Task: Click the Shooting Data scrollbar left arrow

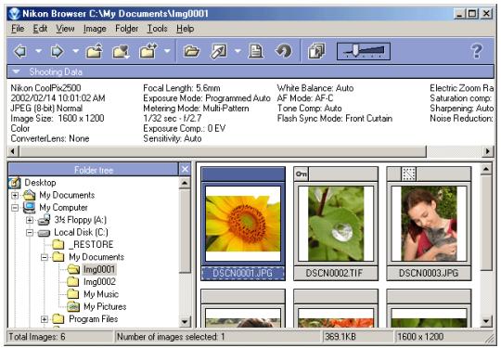Action: click(13, 151)
